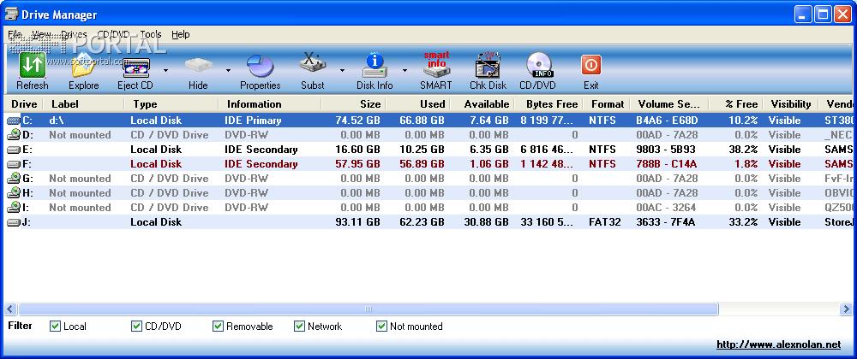Expand the Eject CD dropdown arrow

point(166,70)
